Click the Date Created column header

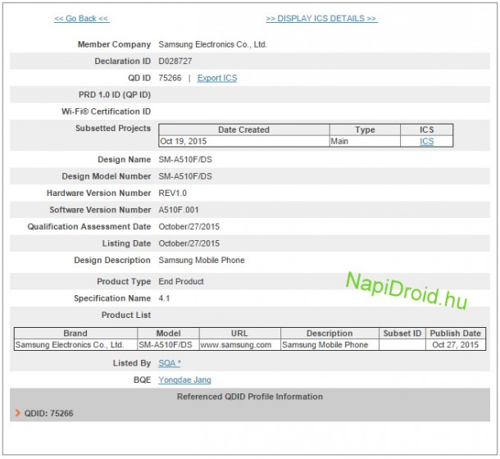coord(243,130)
